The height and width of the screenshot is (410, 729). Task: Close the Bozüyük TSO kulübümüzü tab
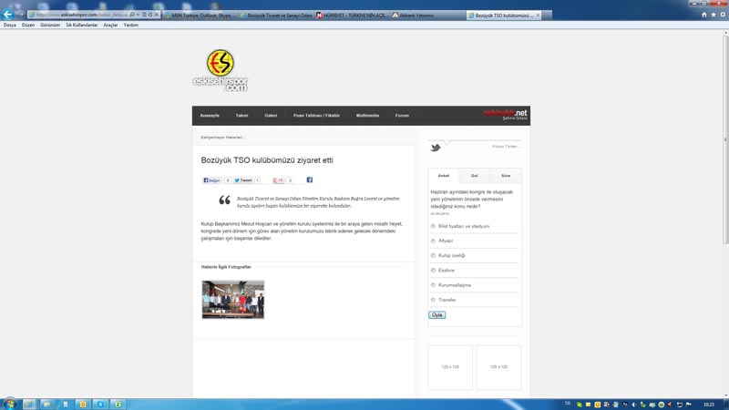click(538, 15)
